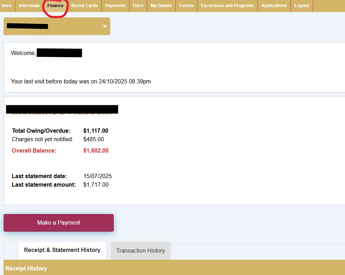
Task: Navigate to the Payments tab
Action: (115, 6)
